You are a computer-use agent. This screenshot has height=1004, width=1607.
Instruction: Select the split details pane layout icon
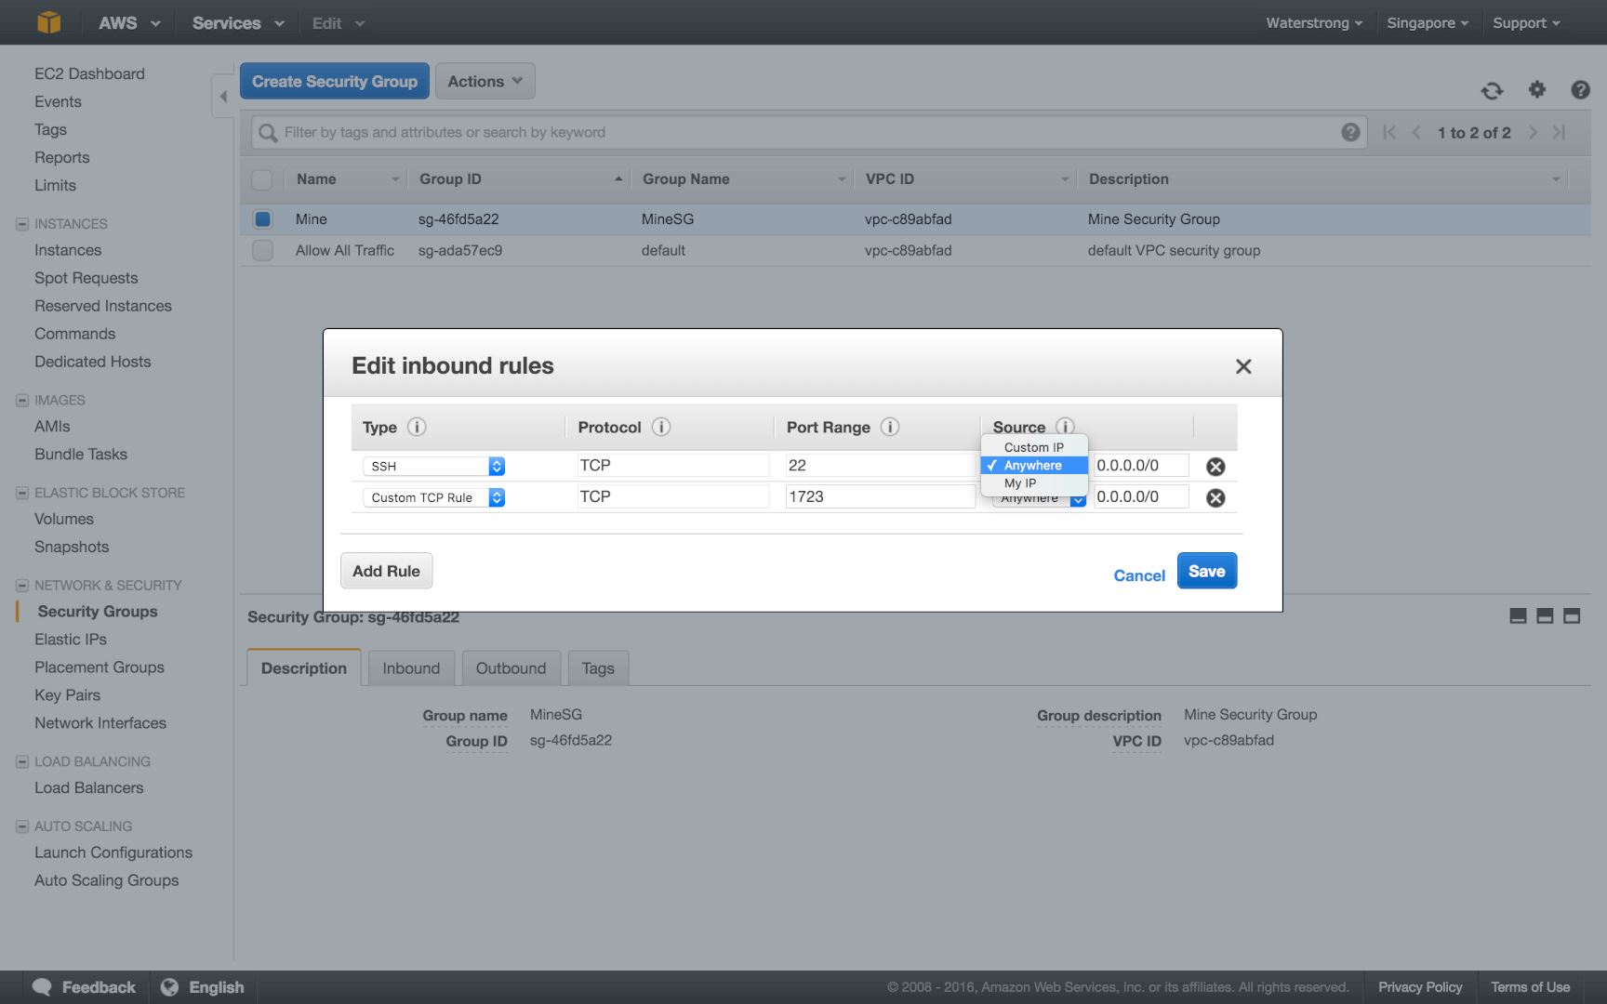coord(1545,615)
